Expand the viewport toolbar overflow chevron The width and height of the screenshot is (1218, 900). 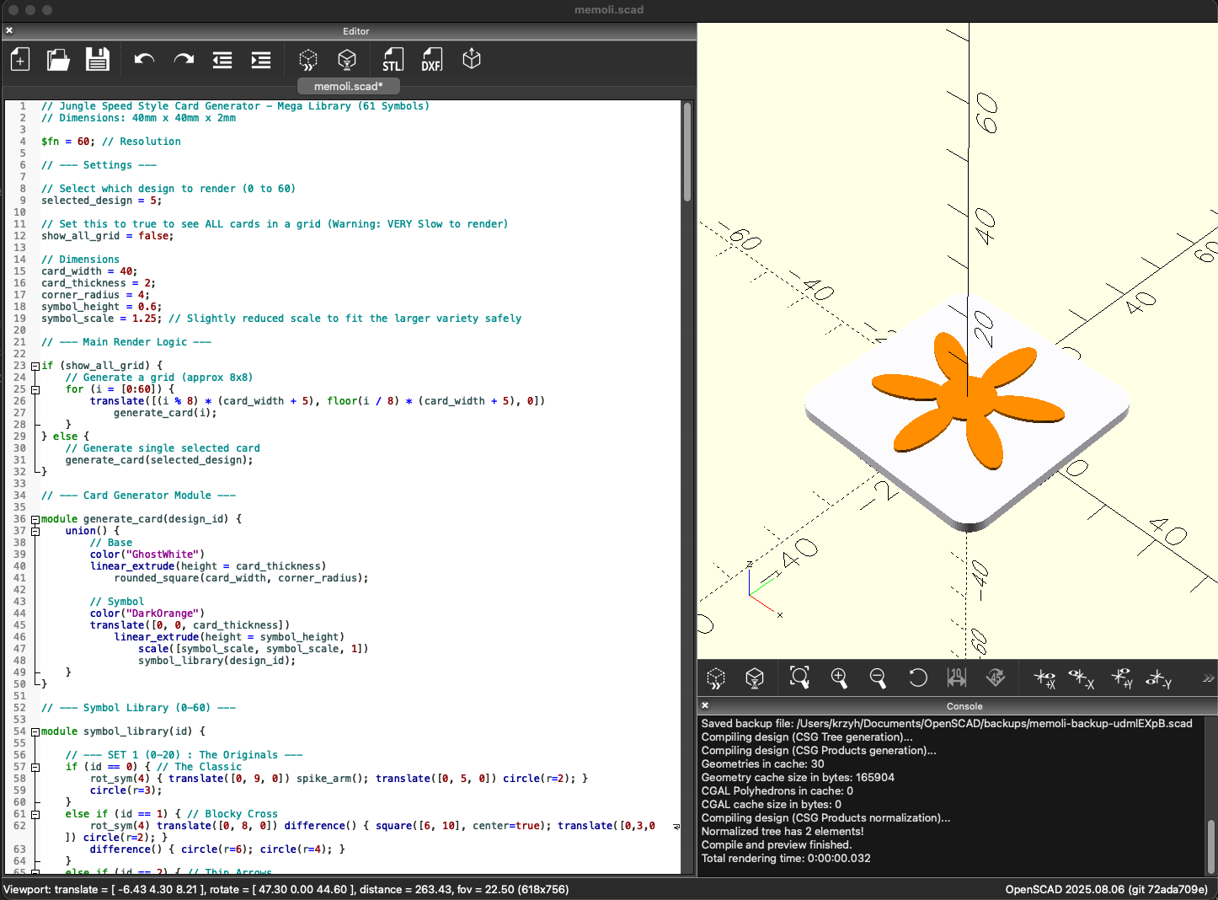(1208, 678)
